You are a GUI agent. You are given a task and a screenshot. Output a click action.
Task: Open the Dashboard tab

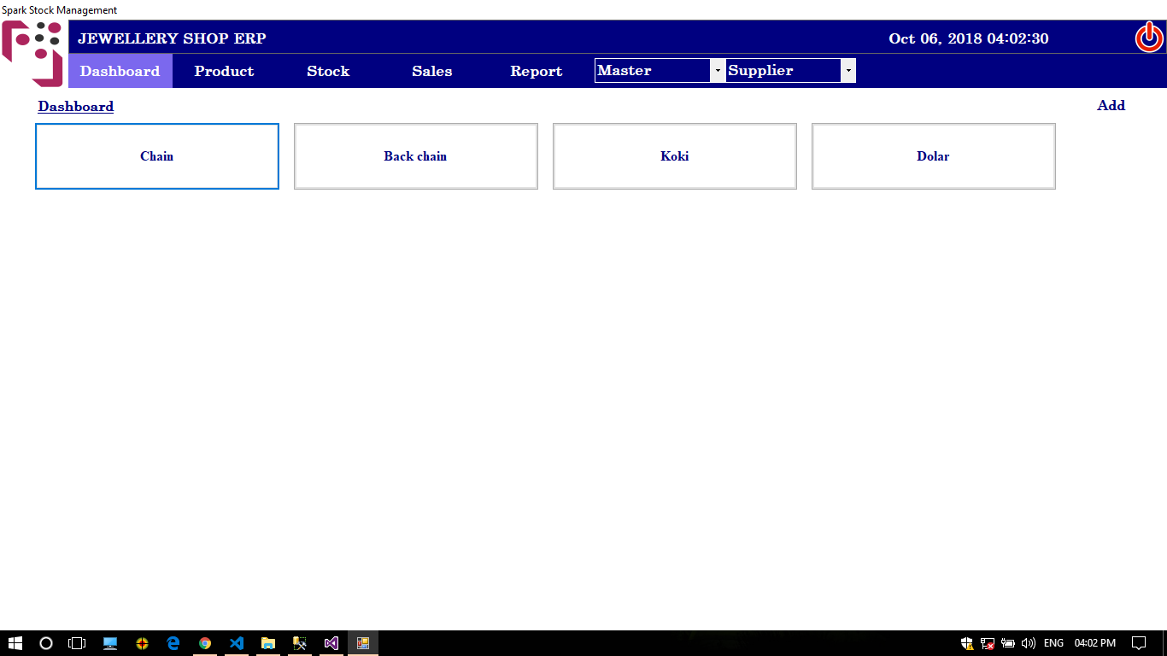(x=120, y=71)
